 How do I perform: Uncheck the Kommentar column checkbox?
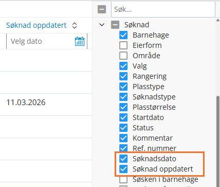[x=123, y=138]
